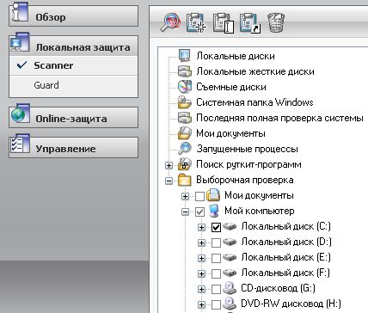Open the Обзор section
The height and width of the screenshot is (313, 368).
tap(73, 16)
